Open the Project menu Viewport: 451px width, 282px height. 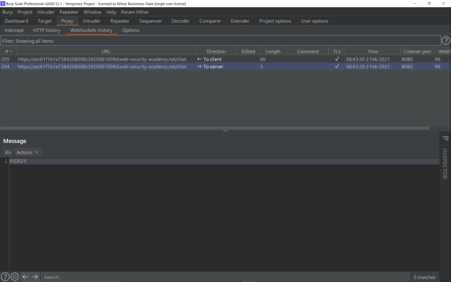click(25, 12)
